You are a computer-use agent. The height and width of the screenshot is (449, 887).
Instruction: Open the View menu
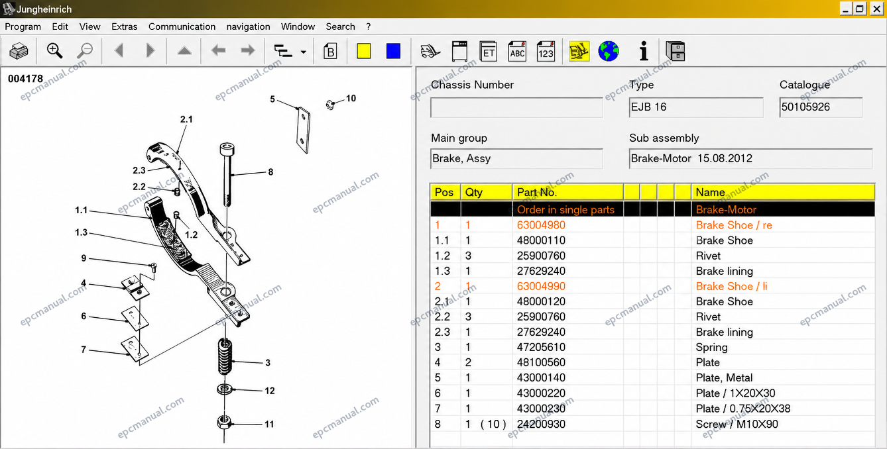[90, 26]
